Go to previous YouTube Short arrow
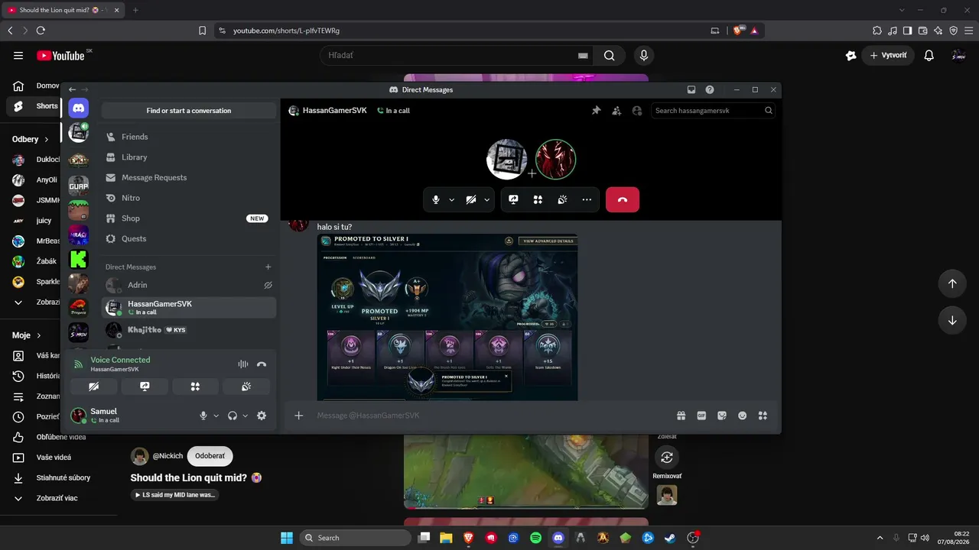979x550 pixels. (x=952, y=283)
